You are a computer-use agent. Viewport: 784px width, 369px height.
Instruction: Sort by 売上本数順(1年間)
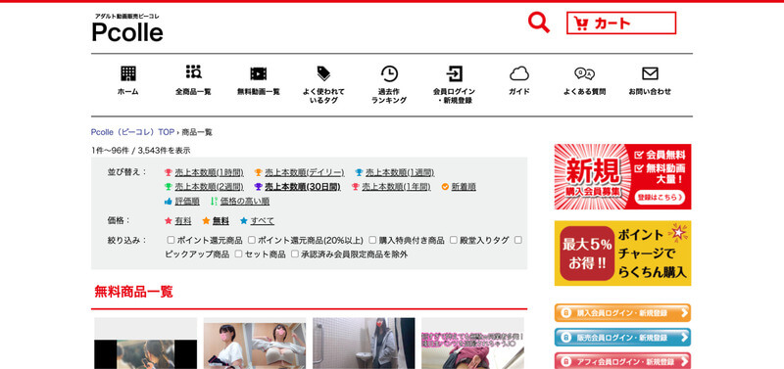(x=396, y=187)
